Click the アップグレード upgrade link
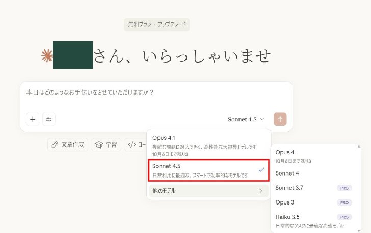Image resolution: width=371 pixels, height=233 pixels. (172, 24)
